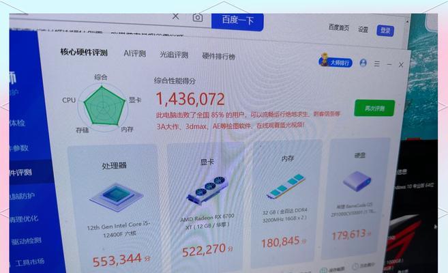Switch to the AI评测 tab
Image resolution: width=448 pixels, height=273 pixels.
click(x=134, y=53)
